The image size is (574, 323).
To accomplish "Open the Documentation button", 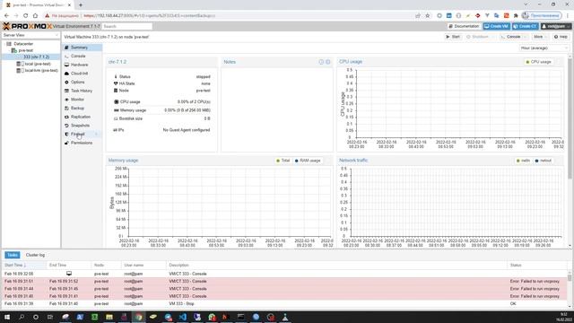I will click(x=464, y=26).
